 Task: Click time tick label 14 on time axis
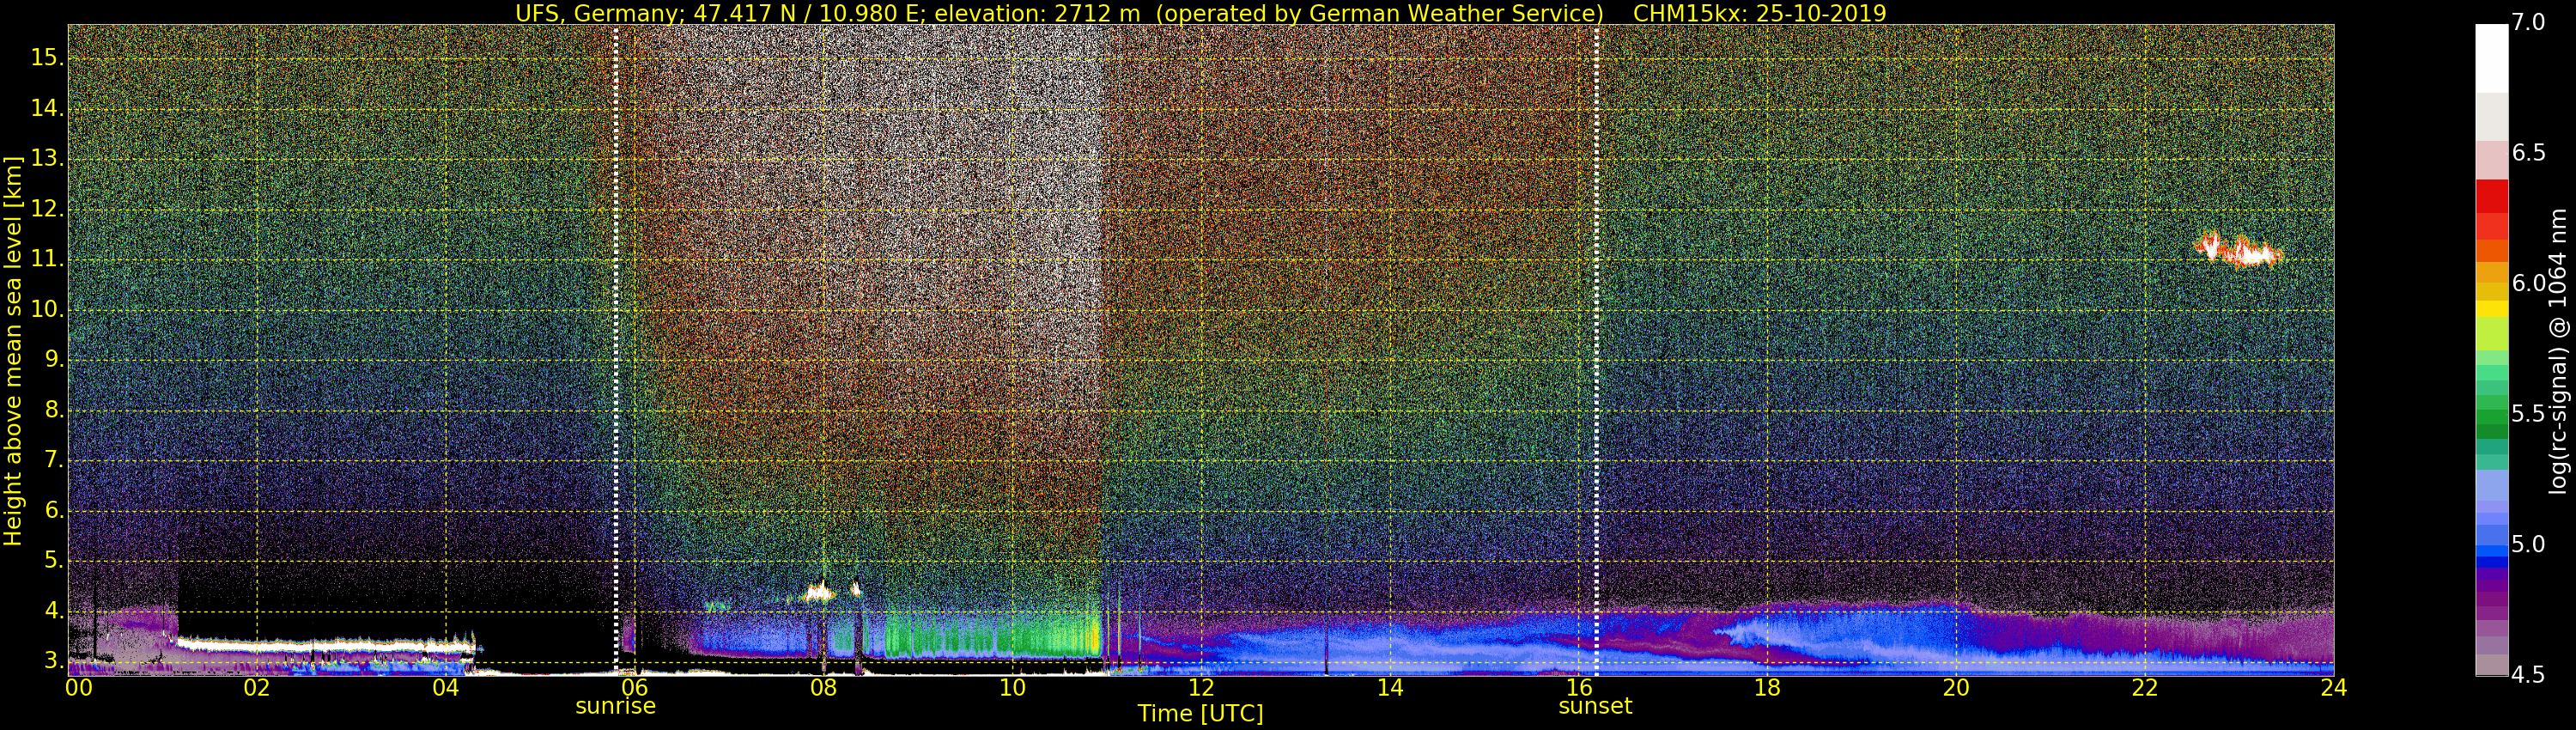pos(1390,688)
